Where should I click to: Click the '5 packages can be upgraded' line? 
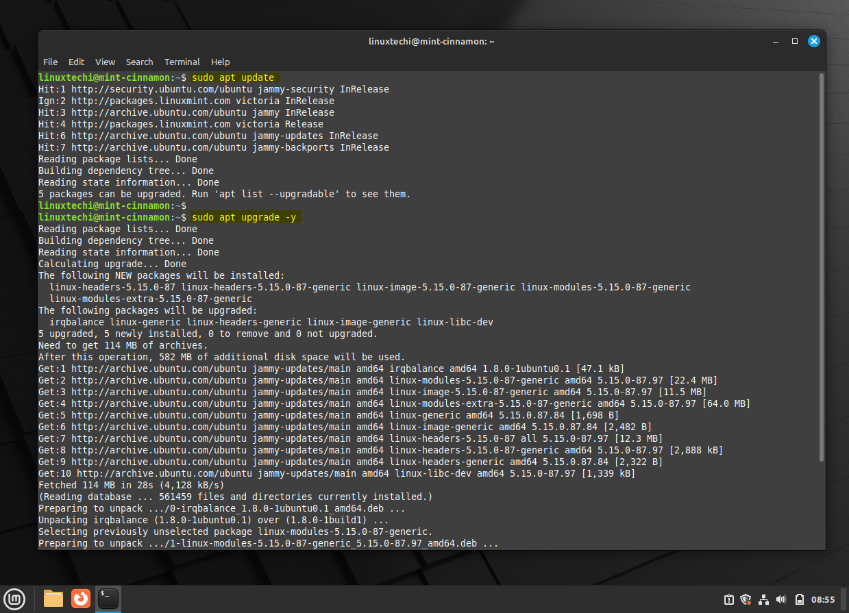point(224,194)
